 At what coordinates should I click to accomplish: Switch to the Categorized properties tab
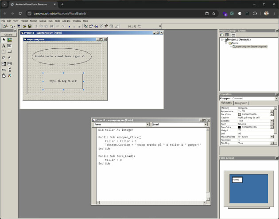tap(241, 103)
